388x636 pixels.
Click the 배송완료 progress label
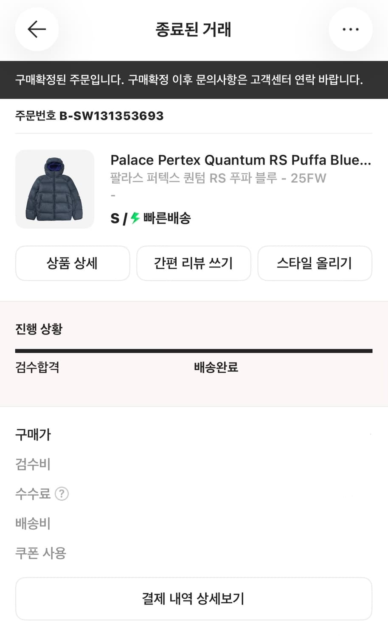216,368
